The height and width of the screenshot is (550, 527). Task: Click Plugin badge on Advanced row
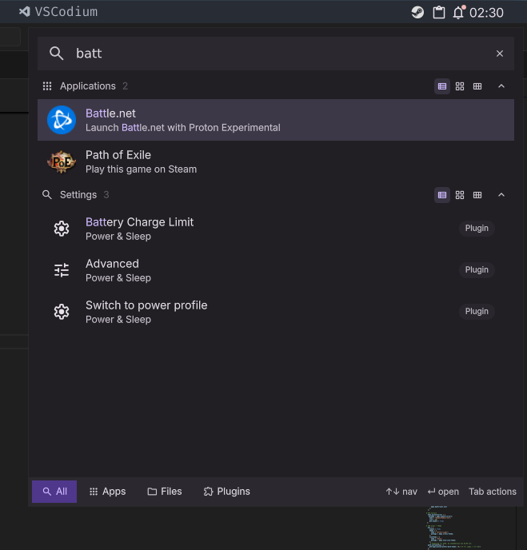click(477, 270)
